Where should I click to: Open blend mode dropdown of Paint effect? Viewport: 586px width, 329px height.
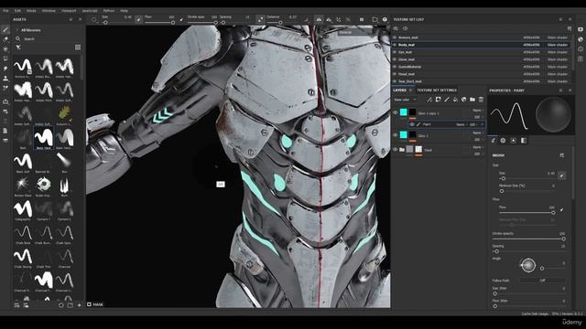461,124
